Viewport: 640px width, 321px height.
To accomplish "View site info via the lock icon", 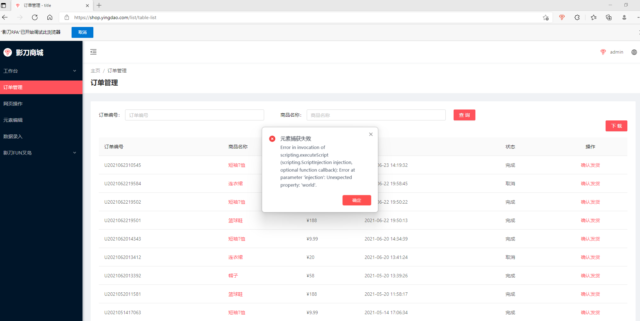I will pyautogui.click(x=67, y=17).
